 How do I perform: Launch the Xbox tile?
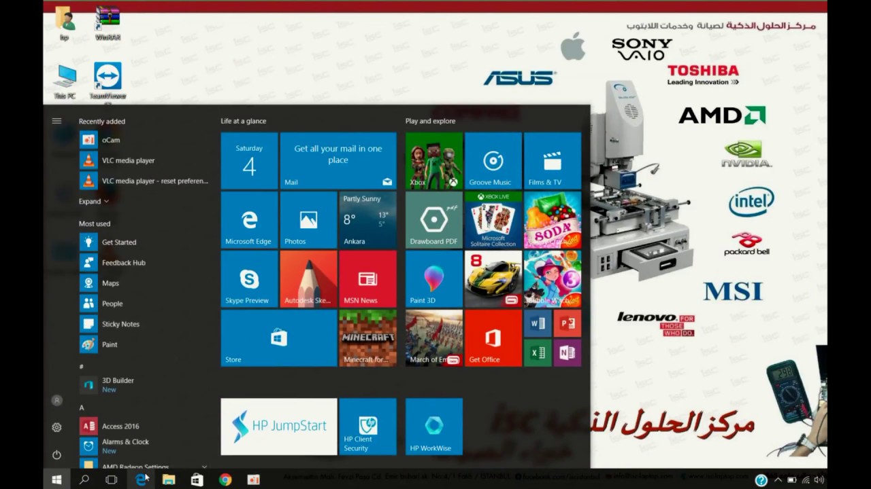[x=433, y=160]
